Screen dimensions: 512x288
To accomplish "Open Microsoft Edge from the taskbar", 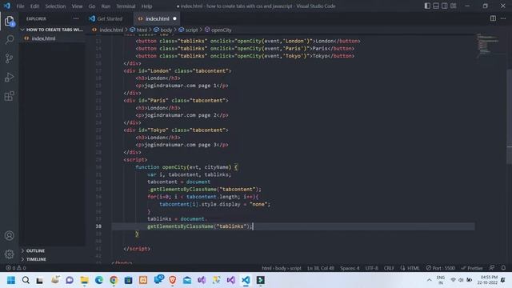I will point(99,280).
